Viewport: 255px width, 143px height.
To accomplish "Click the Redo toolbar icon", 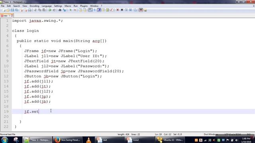I will [54, 10].
